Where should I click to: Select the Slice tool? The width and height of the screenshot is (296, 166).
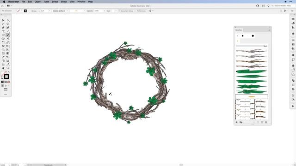pyautogui.click(x=8, y=65)
